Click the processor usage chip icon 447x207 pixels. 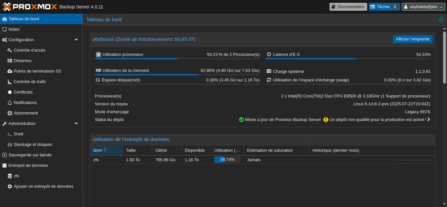click(x=98, y=55)
